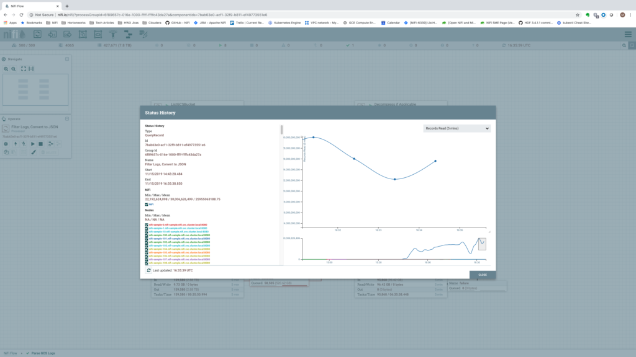Click the zoom-in magnifier in the Navigate panel
636x357 pixels.
6,69
